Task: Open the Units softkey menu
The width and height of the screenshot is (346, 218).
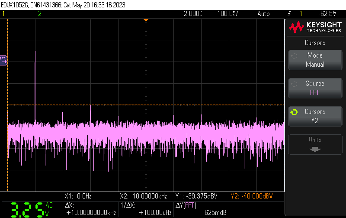Action: point(315,144)
